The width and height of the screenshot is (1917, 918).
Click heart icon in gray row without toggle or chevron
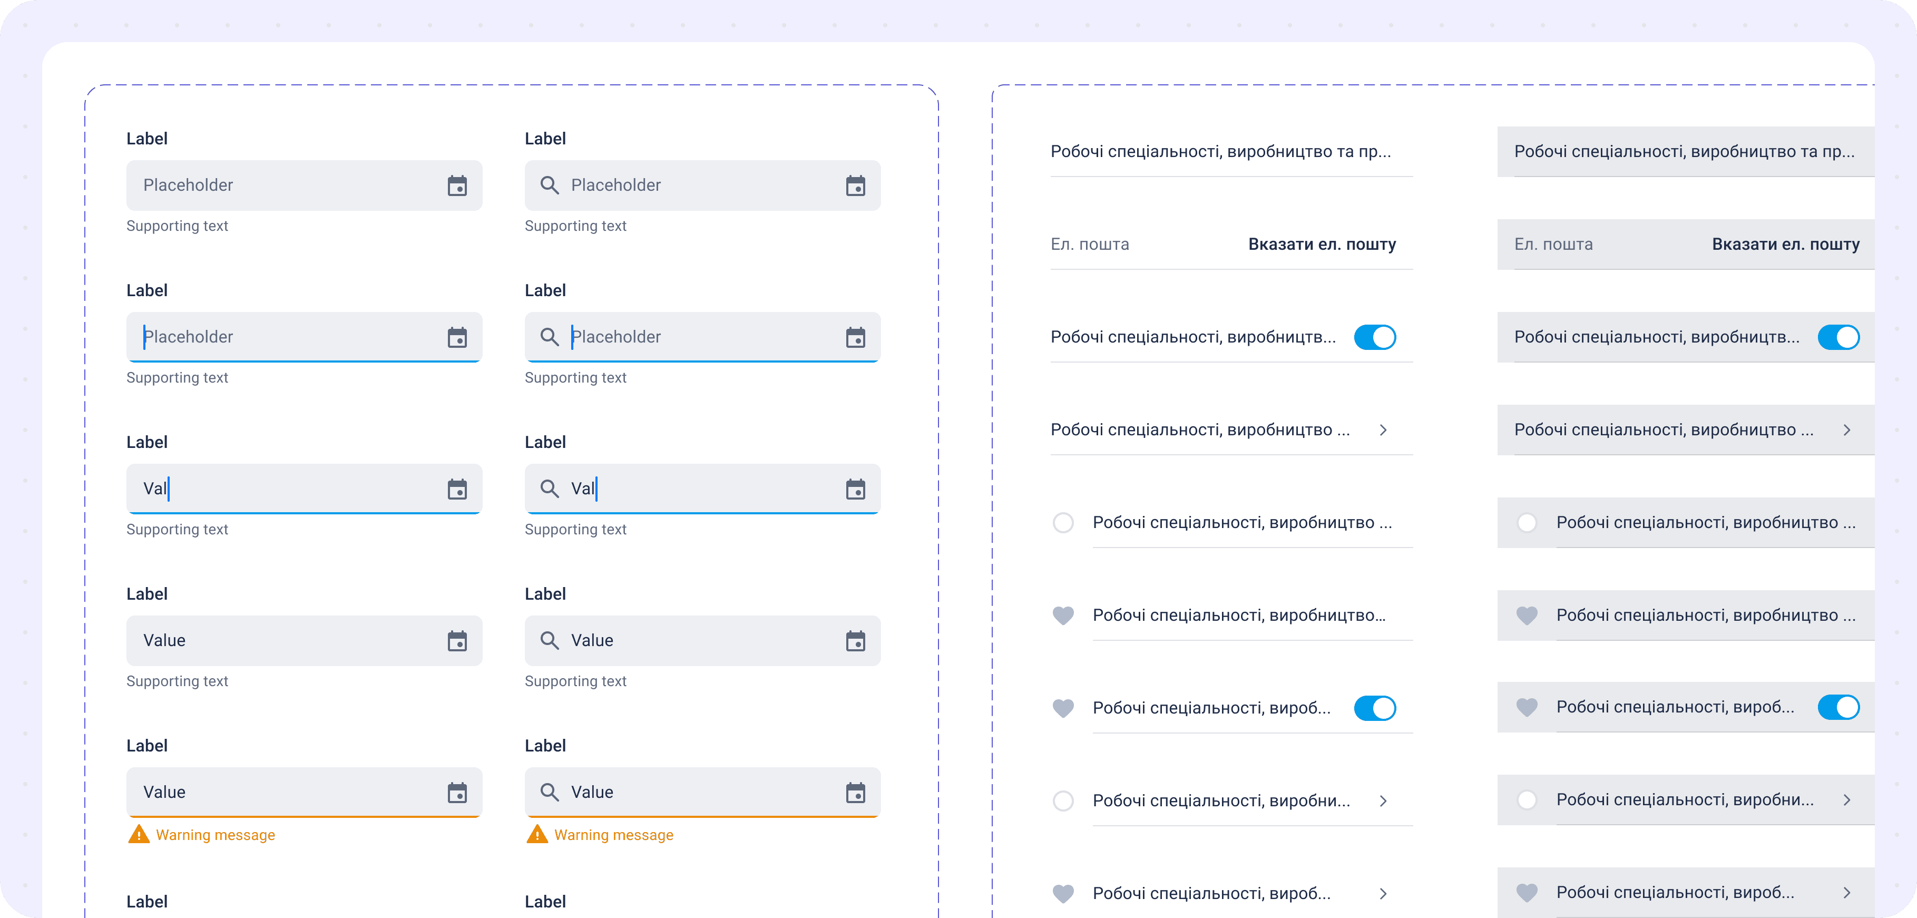pyautogui.click(x=1527, y=616)
